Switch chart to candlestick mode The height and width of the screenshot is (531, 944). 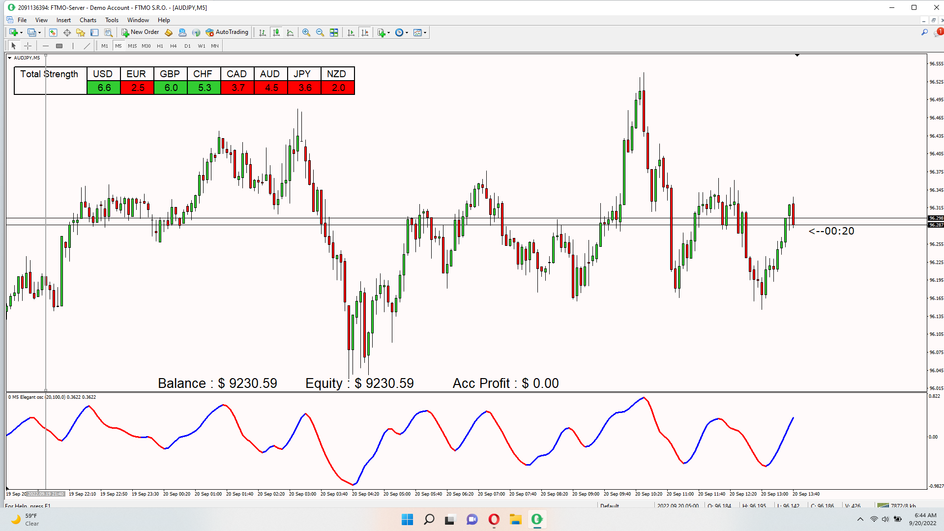276,32
